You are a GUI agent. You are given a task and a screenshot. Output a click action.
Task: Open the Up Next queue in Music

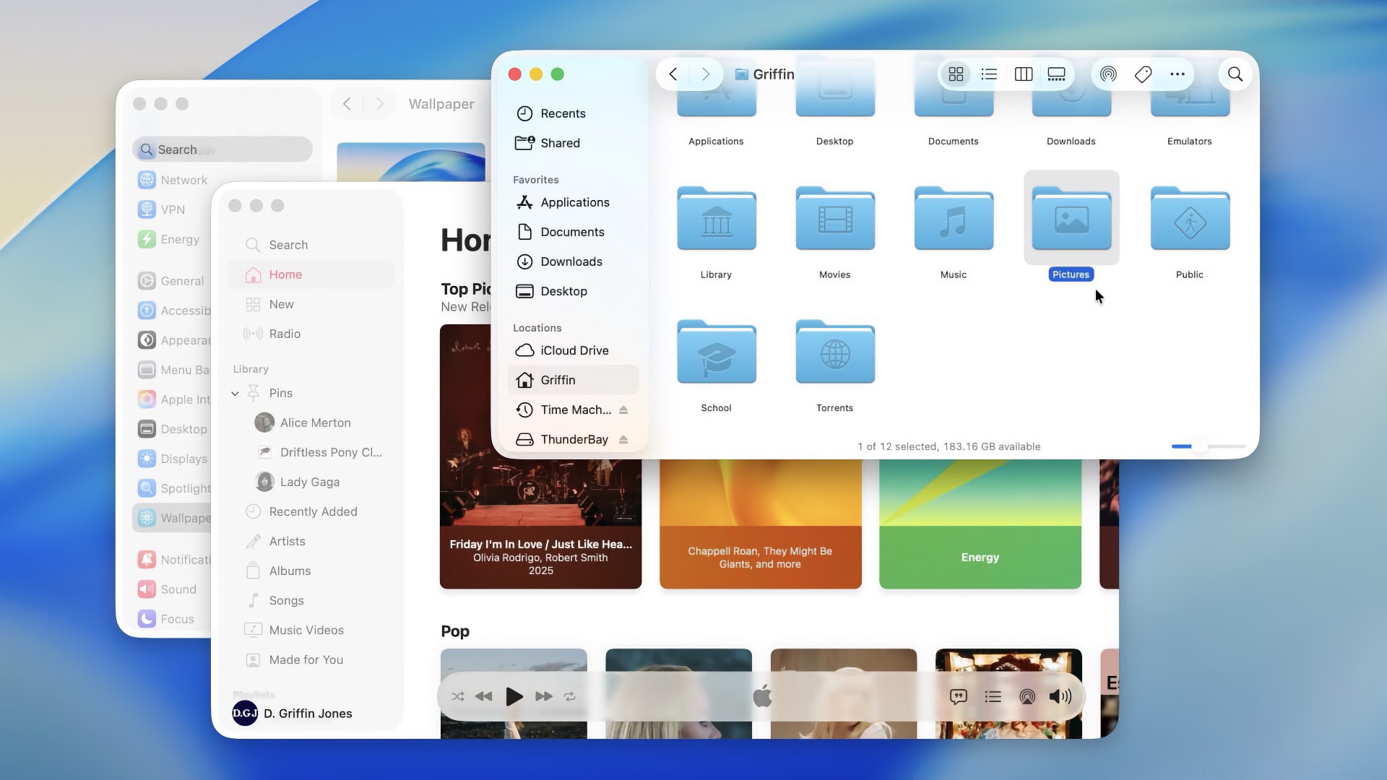pyautogui.click(x=993, y=696)
